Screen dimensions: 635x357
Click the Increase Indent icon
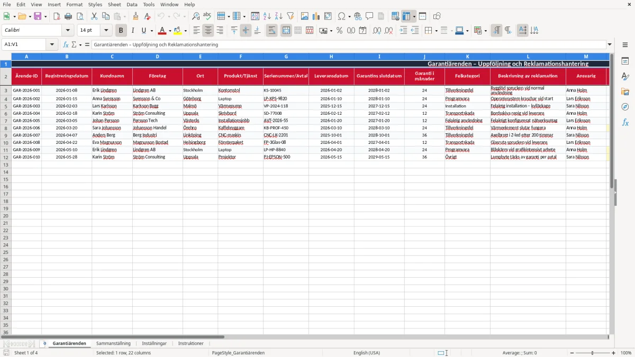(403, 31)
